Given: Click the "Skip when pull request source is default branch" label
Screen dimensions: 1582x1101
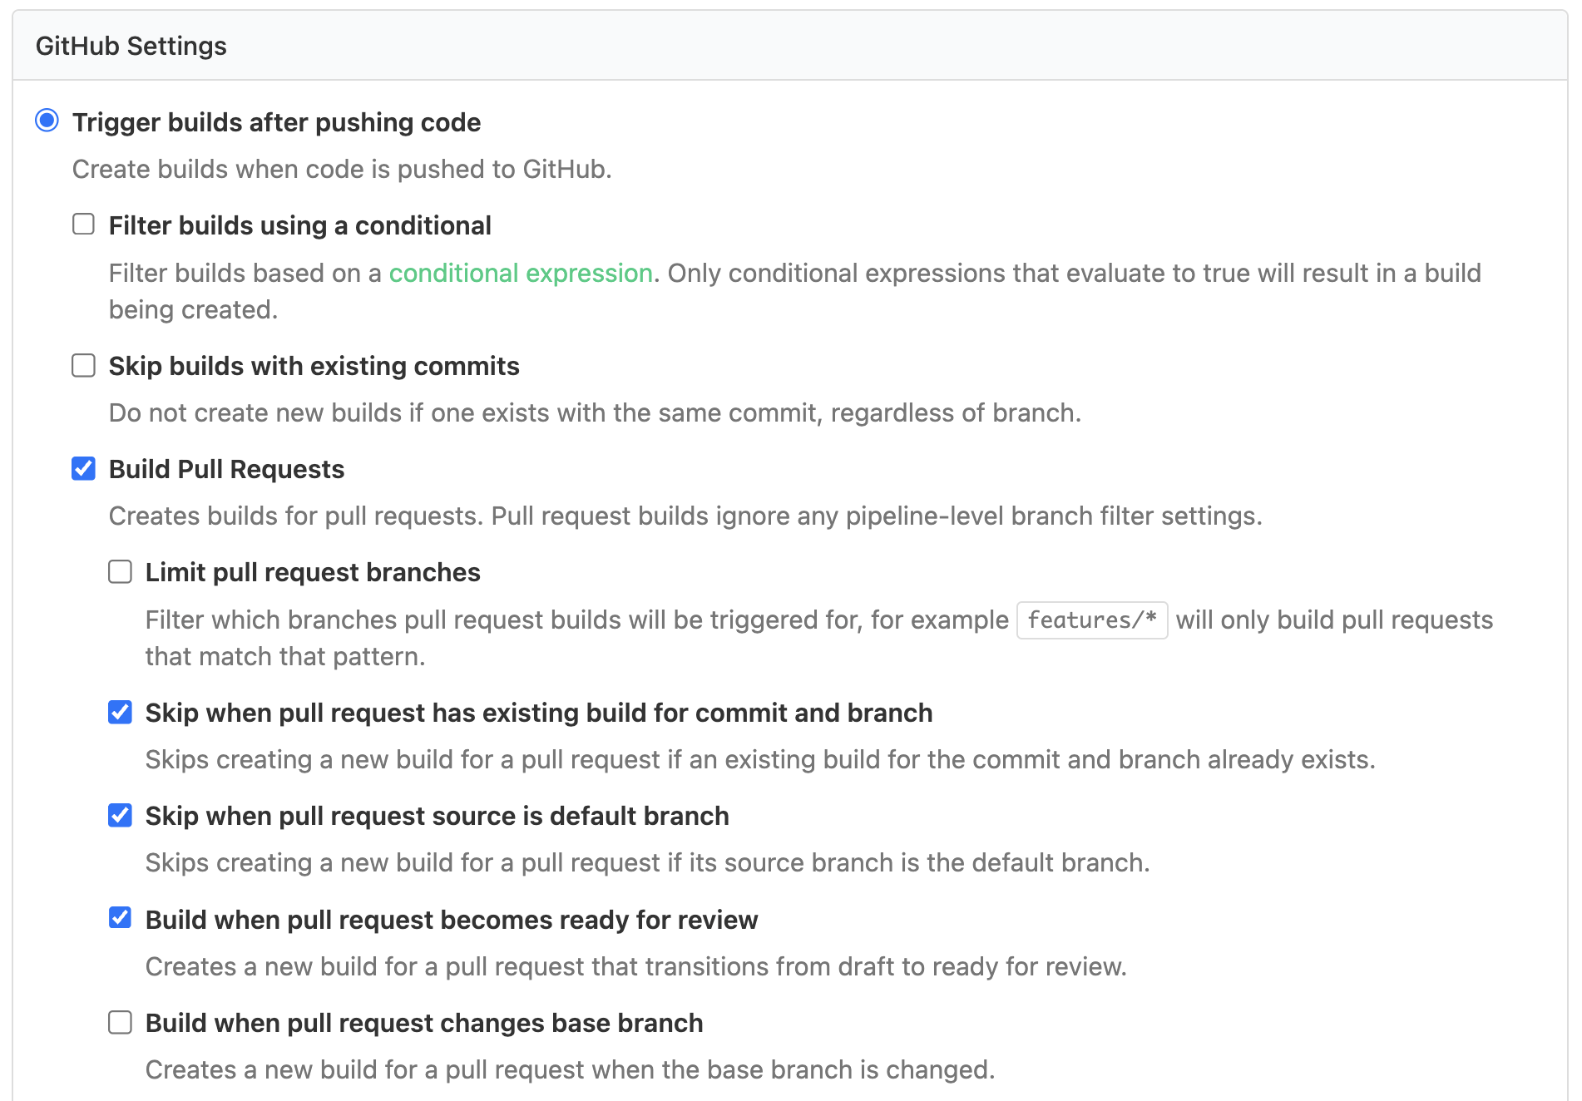Looking at the screenshot, I should 437,815.
